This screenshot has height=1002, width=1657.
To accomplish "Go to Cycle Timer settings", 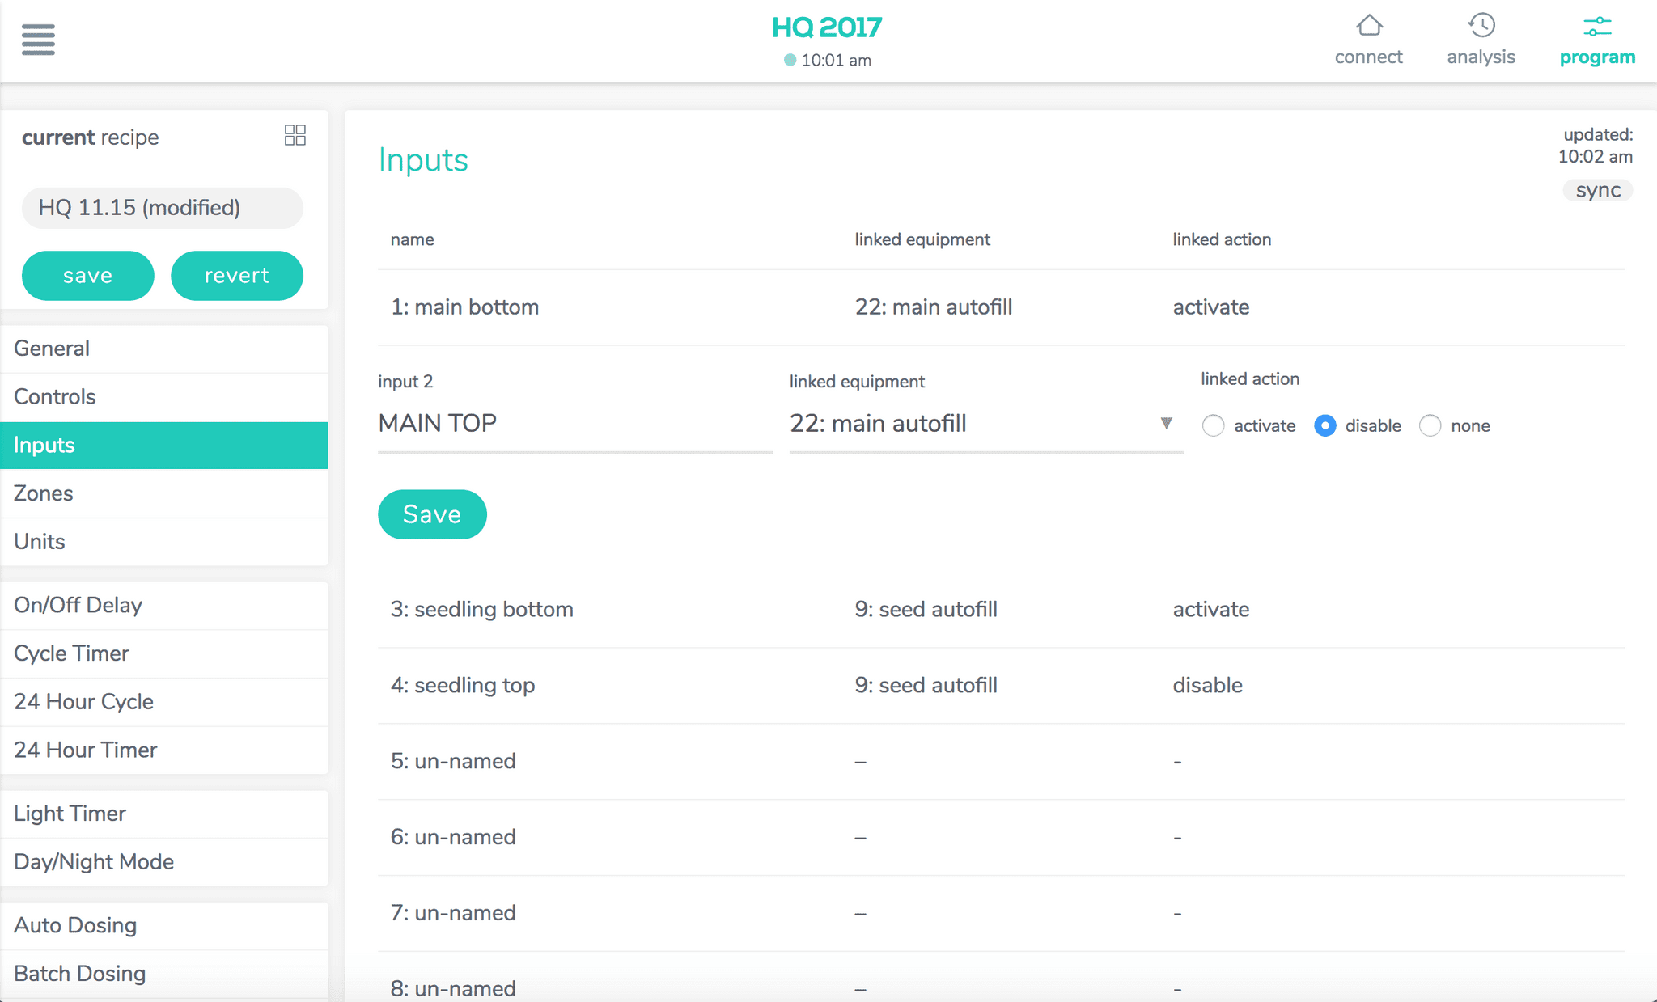I will tap(71, 653).
